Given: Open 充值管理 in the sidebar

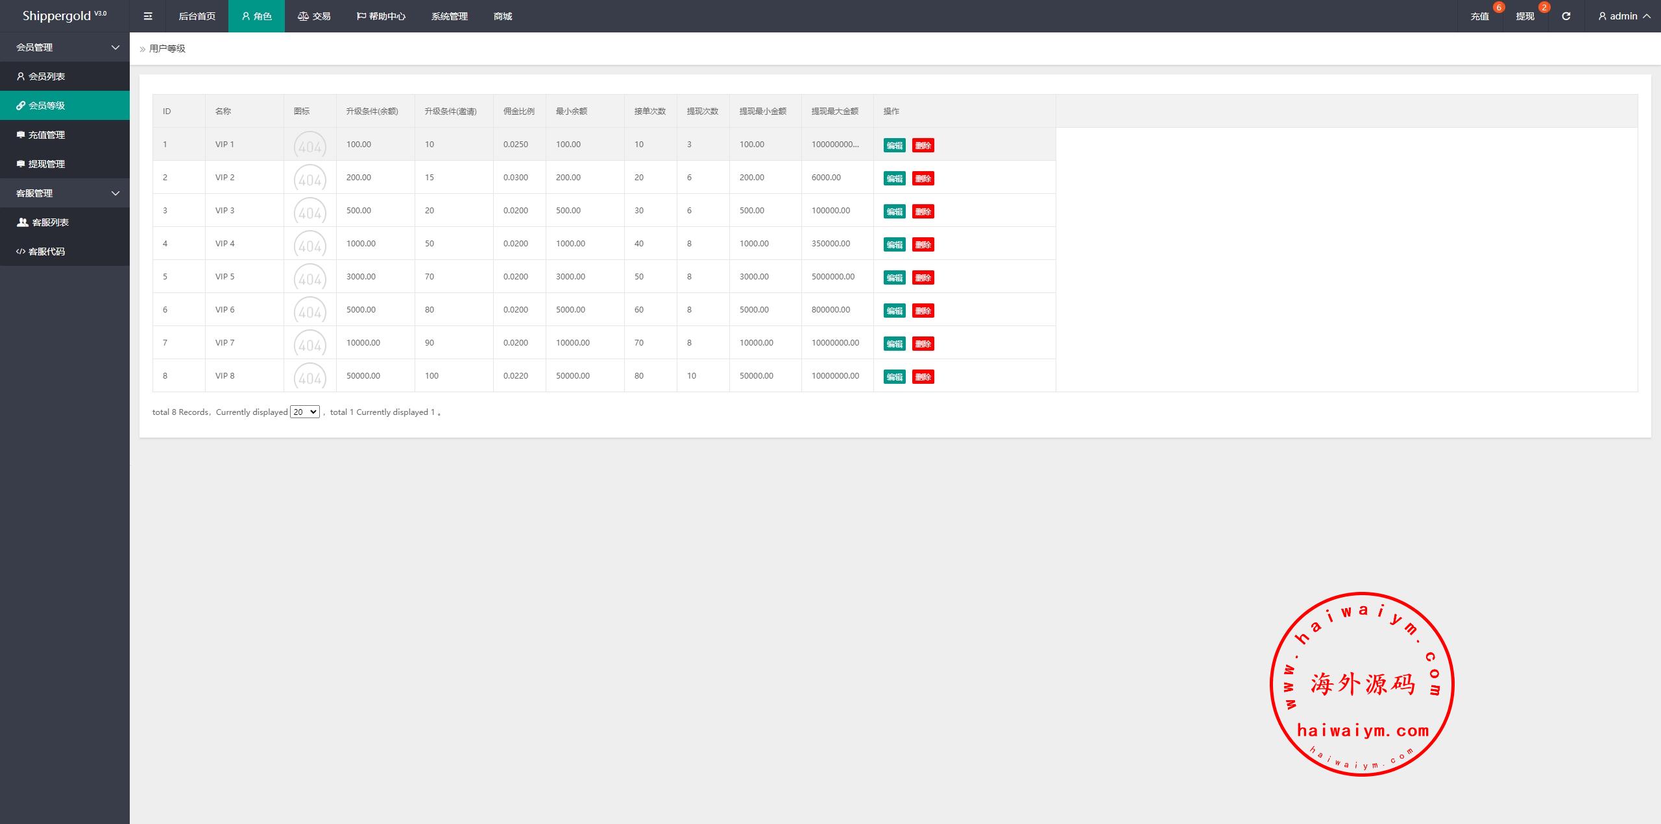Looking at the screenshot, I should [47, 135].
